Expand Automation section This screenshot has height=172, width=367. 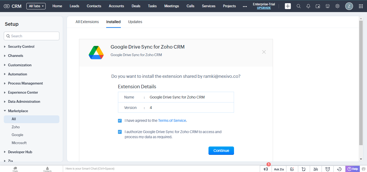click(17, 74)
